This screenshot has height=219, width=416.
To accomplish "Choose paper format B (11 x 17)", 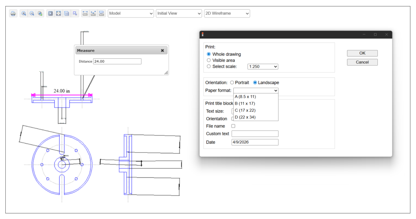I will [256, 104].
